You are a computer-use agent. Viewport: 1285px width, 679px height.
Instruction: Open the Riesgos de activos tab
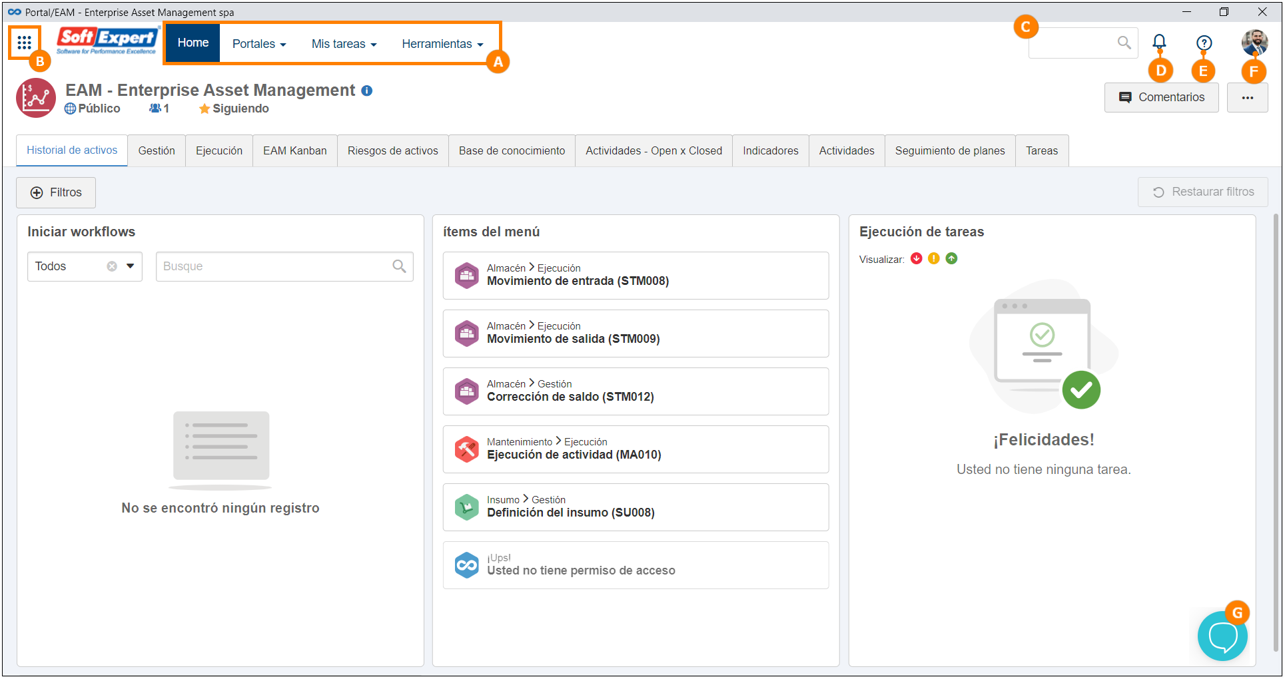point(393,151)
